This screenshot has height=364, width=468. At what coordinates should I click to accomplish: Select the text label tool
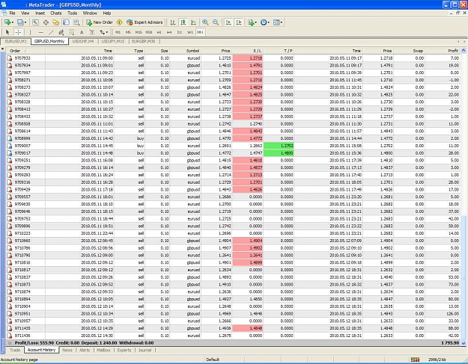[92, 32]
